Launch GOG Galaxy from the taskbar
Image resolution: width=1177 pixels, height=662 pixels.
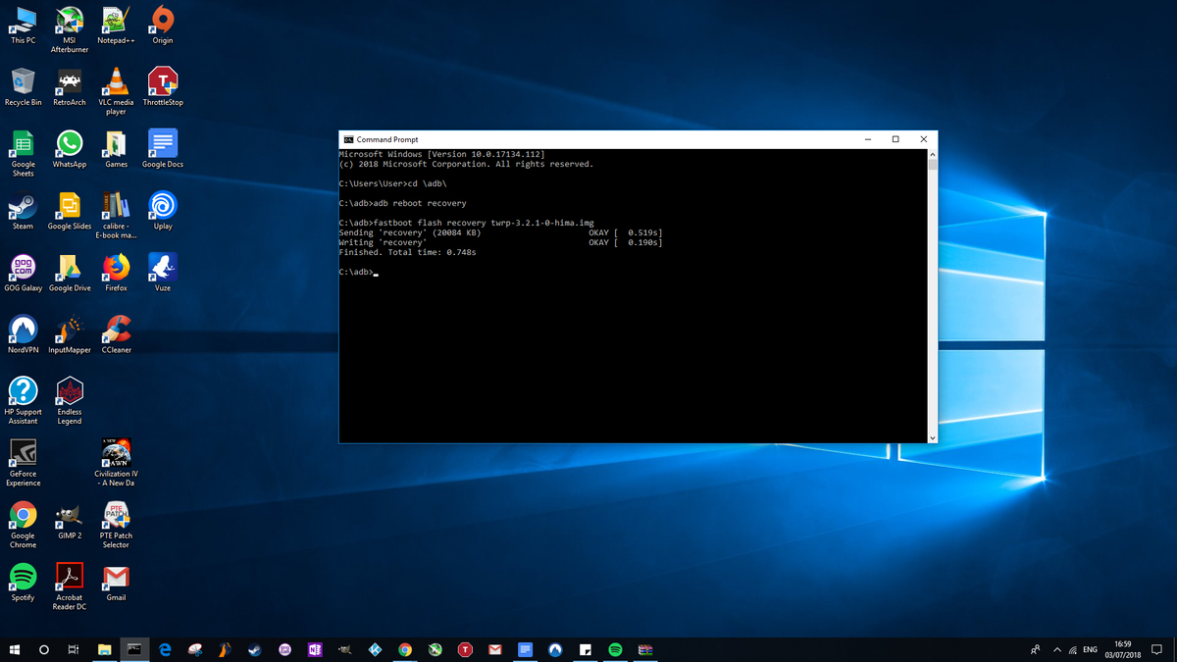click(x=285, y=649)
